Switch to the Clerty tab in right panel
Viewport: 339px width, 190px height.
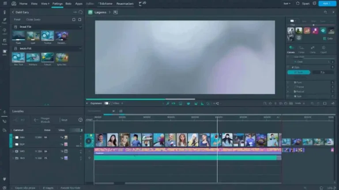[313, 49]
